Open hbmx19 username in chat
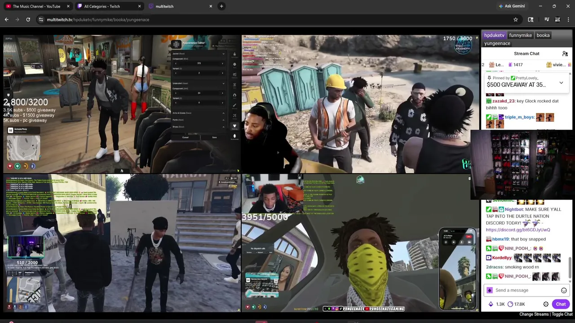This screenshot has height=323, width=575. pyautogui.click(x=500, y=239)
